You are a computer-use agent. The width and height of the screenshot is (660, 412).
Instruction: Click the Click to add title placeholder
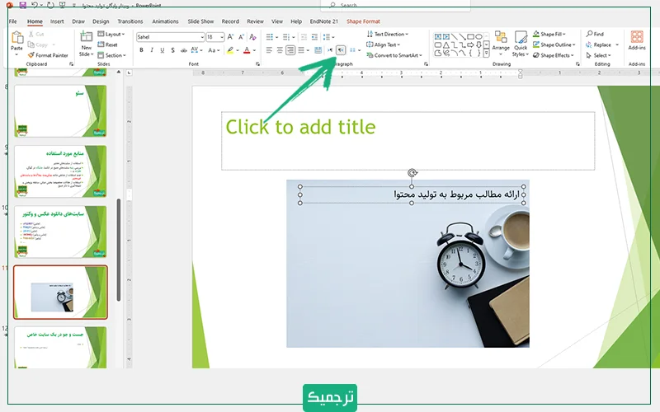pyautogui.click(x=408, y=140)
